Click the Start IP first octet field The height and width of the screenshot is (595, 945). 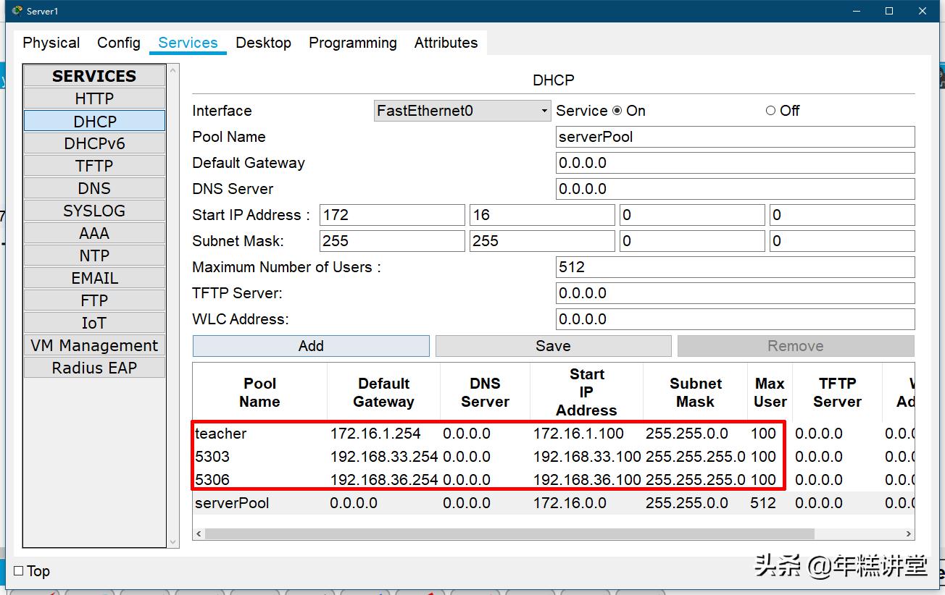392,215
